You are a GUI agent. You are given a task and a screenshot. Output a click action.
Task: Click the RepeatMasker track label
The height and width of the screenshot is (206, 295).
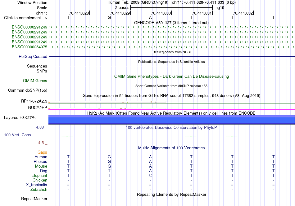34,199
